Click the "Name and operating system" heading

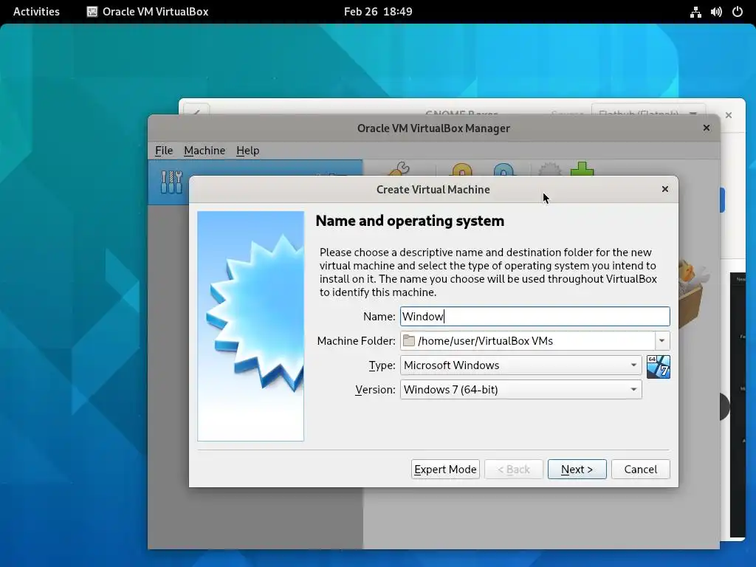click(x=410, y=221)
